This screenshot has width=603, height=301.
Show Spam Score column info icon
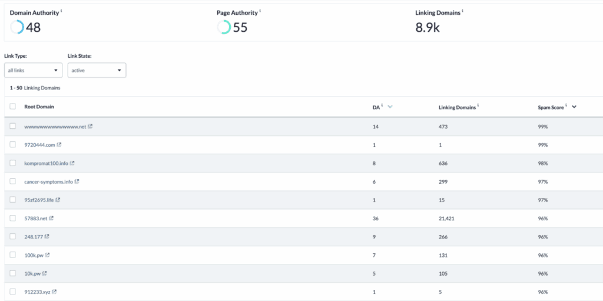click(566, 105)
